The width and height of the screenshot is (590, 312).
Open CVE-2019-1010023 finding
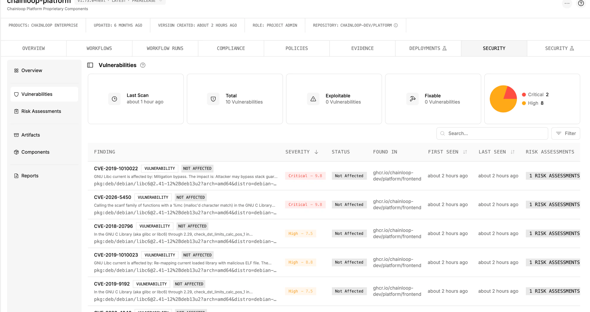click(x=116, y=255)
